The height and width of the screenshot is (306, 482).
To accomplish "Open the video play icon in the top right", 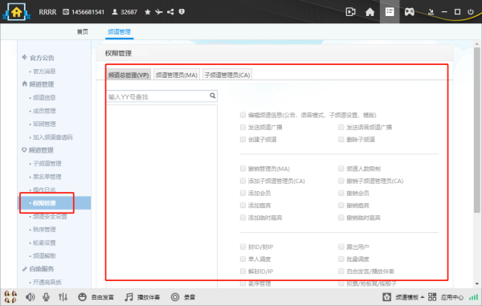I will (351, 12).
